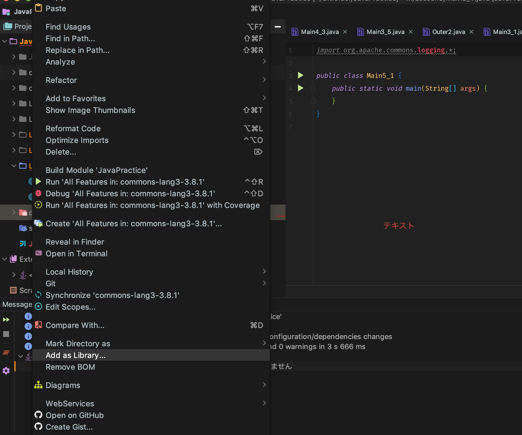Click GitHub icon beside Create Gist
Image resolution: width=522 pixels, height=435 pixels.
pos(38,427)
